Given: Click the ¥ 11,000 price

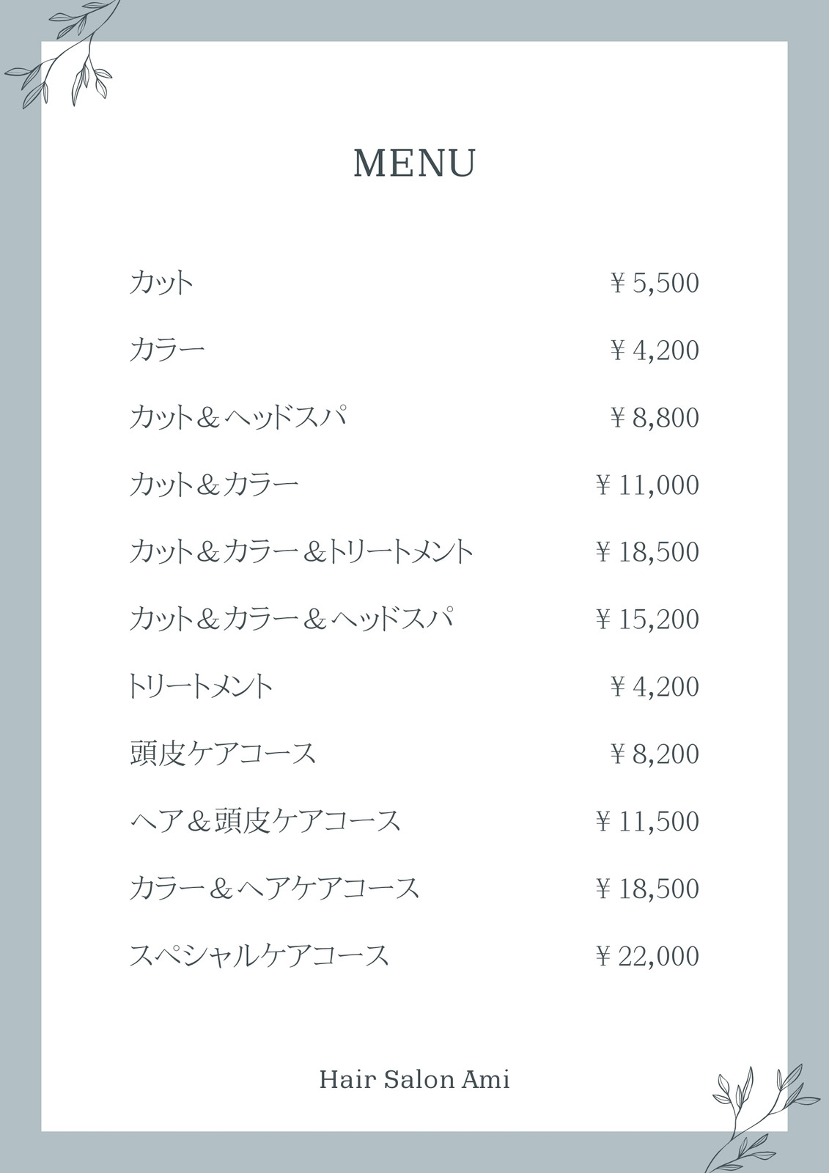Looking at the screenshot, I should [x=647, y=485].
